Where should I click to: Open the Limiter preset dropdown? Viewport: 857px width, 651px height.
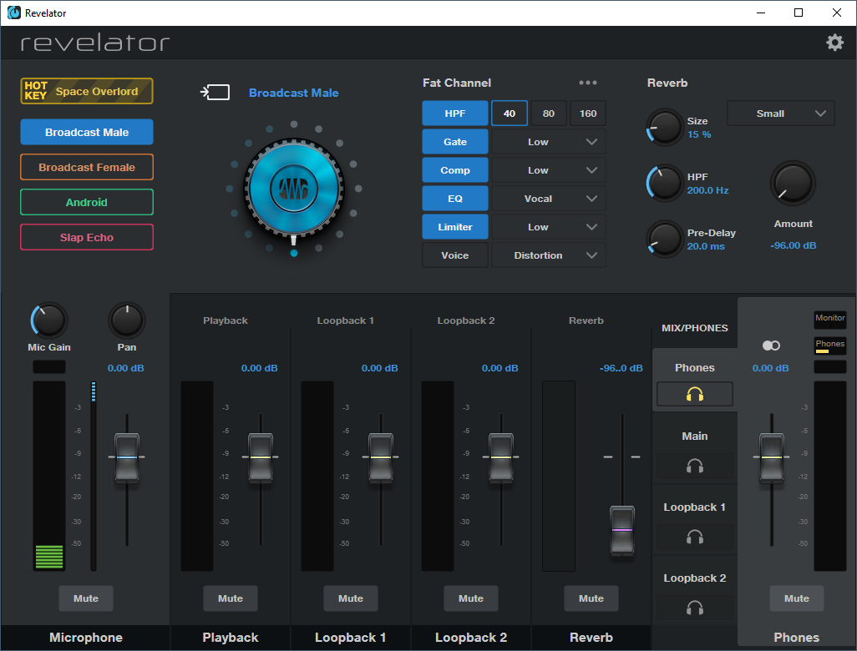[x=548, y=227]
